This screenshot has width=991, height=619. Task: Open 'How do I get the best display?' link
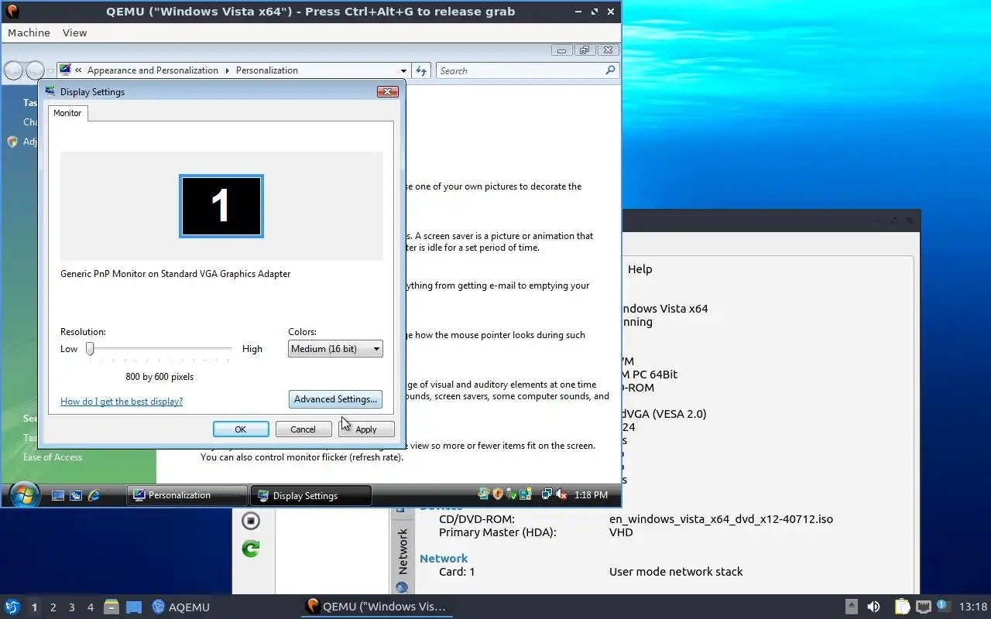122,402
